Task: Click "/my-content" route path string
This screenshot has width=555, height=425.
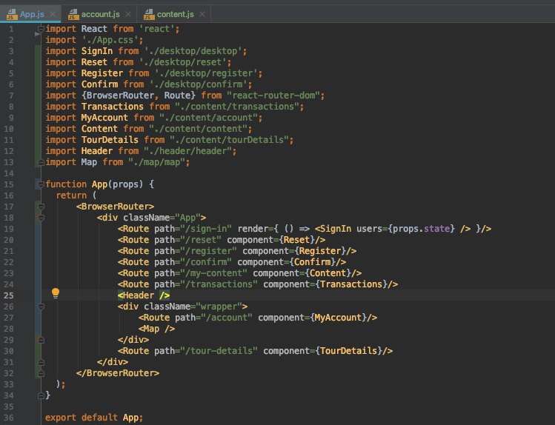Action: (214, 273)
